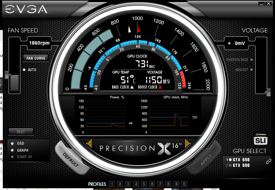
Task: Close the Precision X window
Action: (268, 4)
